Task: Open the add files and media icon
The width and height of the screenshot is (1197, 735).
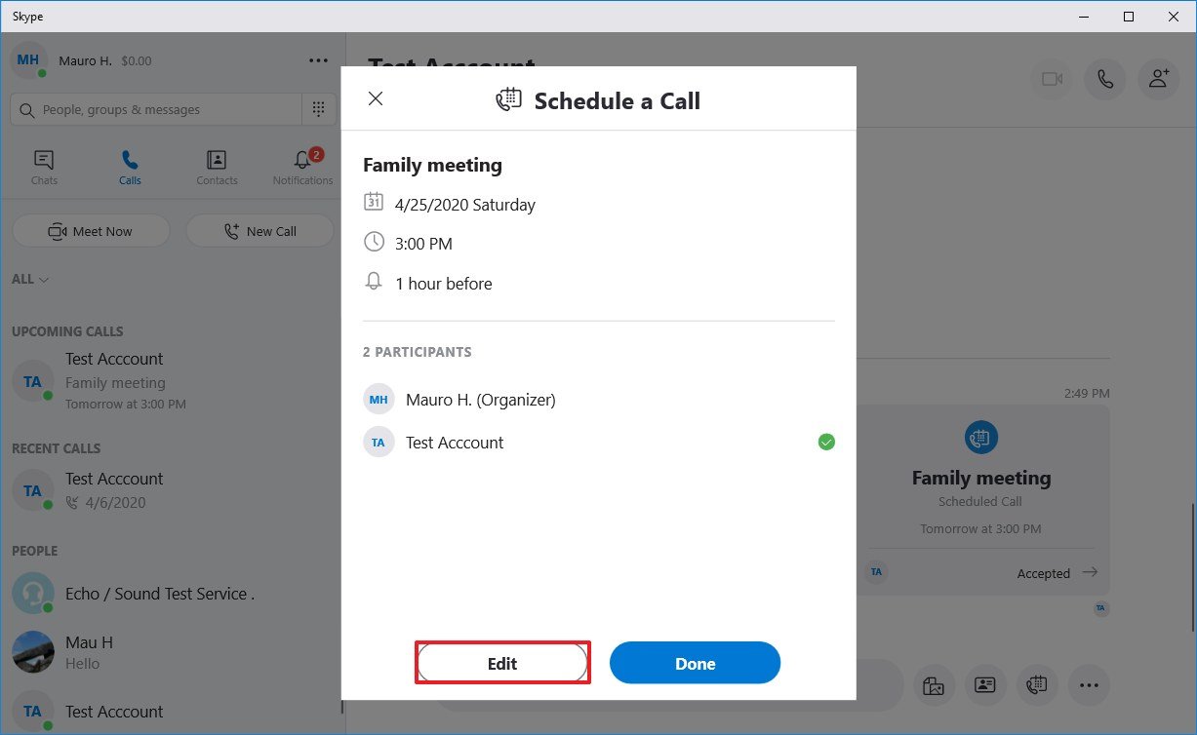Action: pyautogui.click(x=934, y=685)
